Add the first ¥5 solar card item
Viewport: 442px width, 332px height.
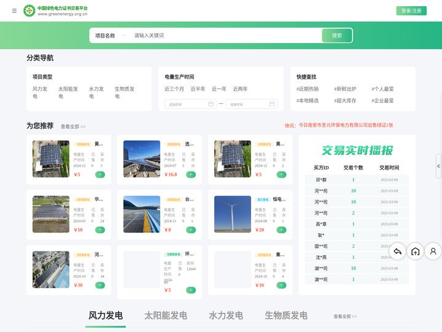tap(100, 175)
